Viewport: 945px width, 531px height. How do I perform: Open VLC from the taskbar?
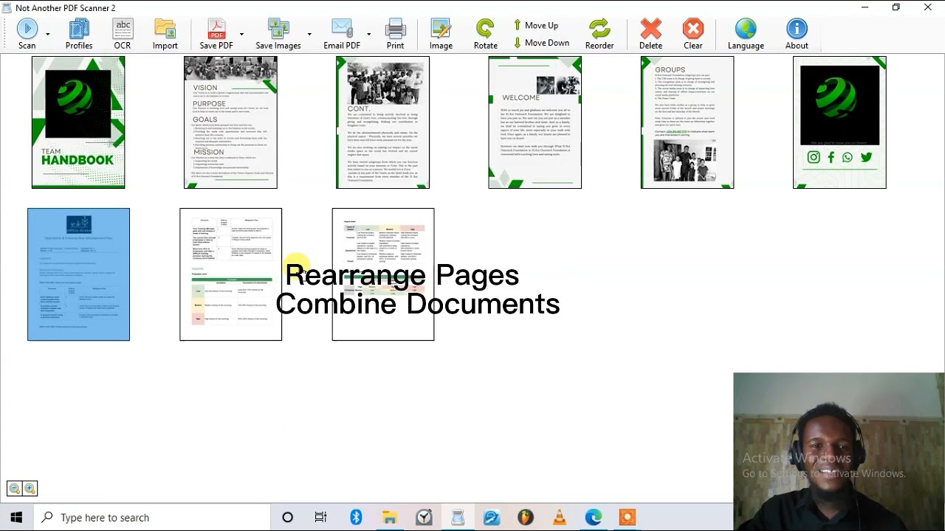[x=560, y=518]
